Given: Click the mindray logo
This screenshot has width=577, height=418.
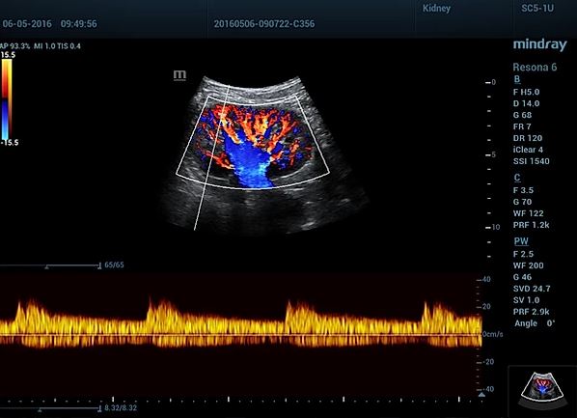Looking at the screenshot, I should point(539,44).
